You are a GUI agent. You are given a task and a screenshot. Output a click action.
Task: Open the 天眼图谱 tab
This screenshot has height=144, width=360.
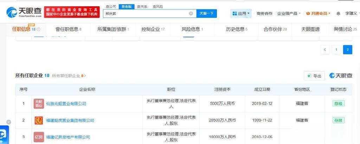point(310,29)
